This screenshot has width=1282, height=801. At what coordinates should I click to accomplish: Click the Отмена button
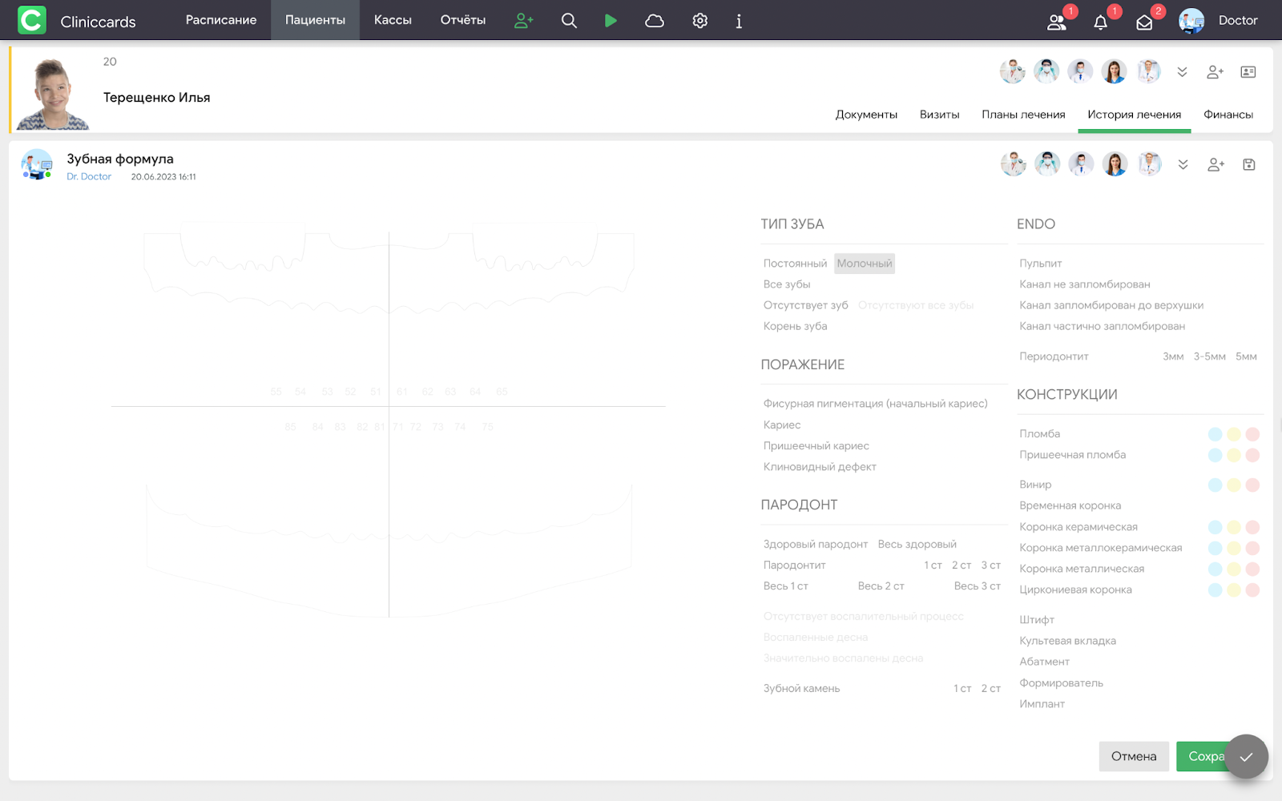[1134, 756]
